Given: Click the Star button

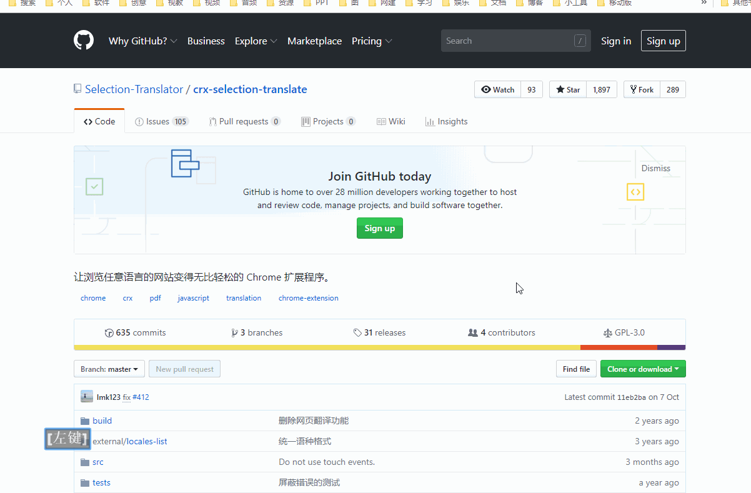Looking at the screenshot, I should click(568, 89).
